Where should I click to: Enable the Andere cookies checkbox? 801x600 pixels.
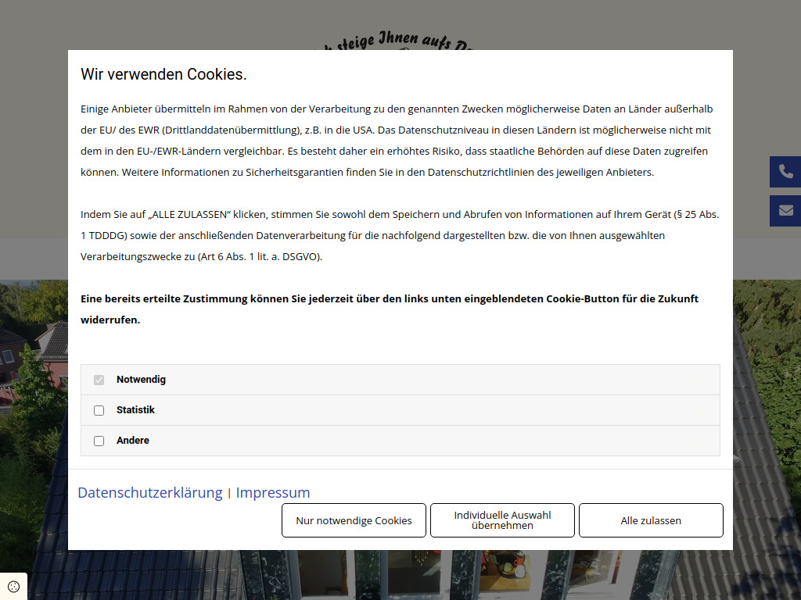coord(99,440)
